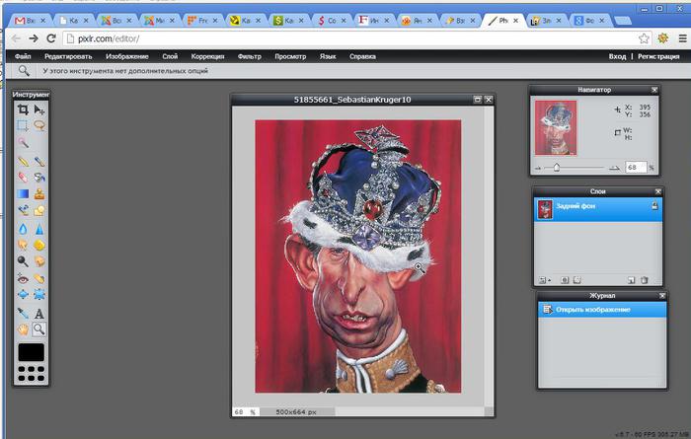The image size is (691, 439).
Task: Select the Spot Heal tool
Action: click(39, 278)
